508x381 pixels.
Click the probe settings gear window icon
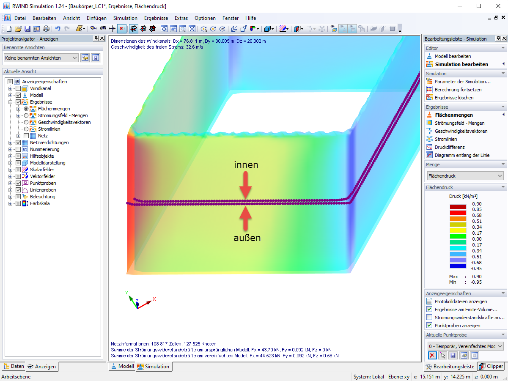click(475, 356)
